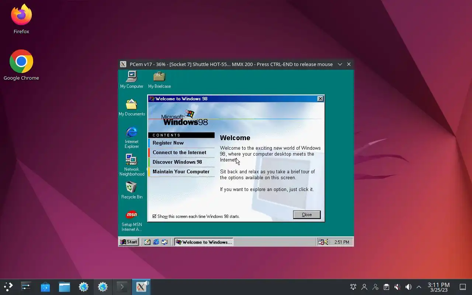Open Connect to the Internet option
472x295 pixels.
point(181,152)
